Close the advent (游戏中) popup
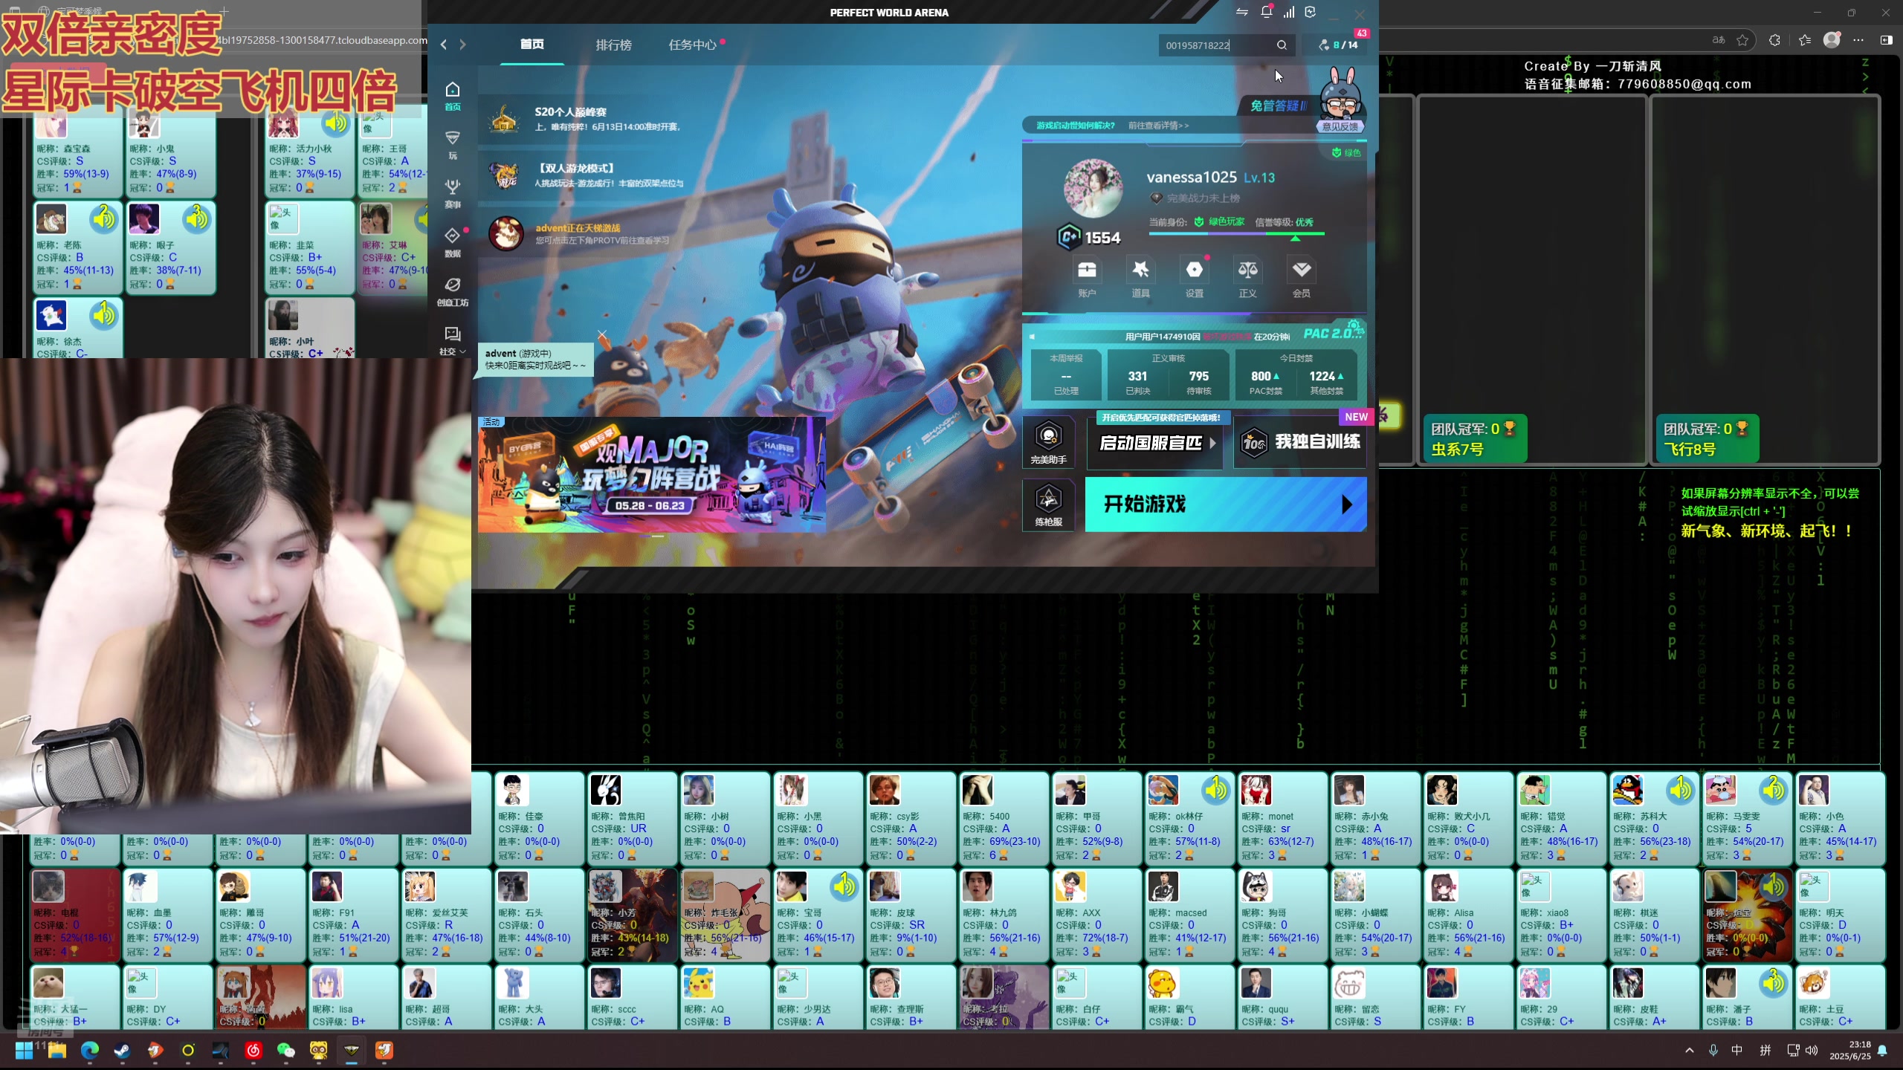The image size is (1903, 1070). 602,335
